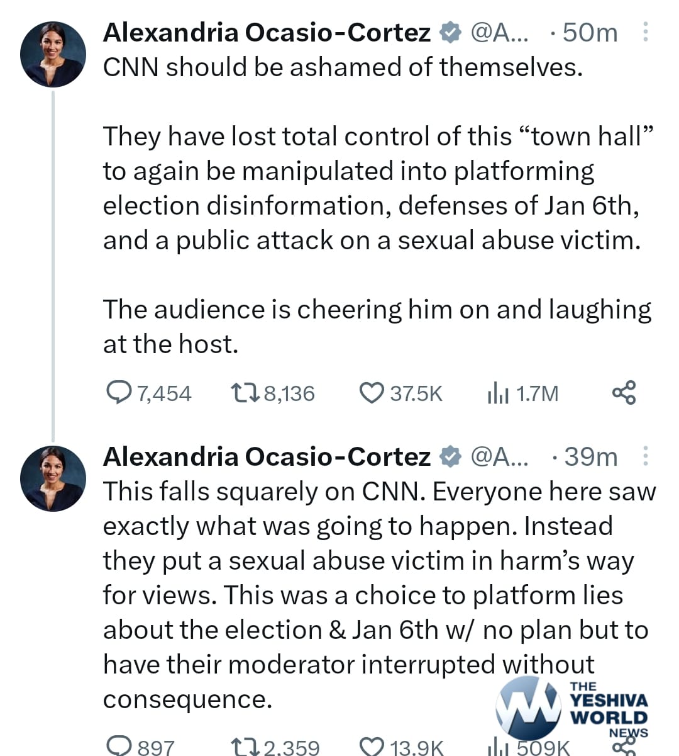Click the verified badge on the second tweet

point(450,456)
